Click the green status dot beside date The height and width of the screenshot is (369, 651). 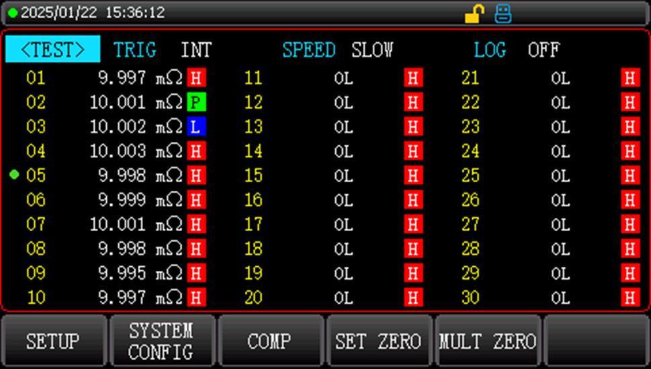coord(13,13)
